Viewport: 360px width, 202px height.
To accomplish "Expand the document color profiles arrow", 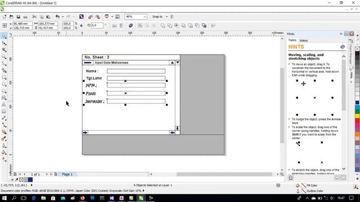I will coord(143,191).
